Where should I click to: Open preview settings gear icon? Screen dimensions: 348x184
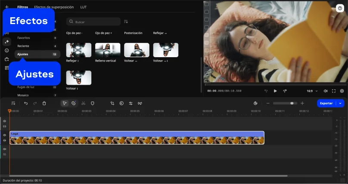342,91
